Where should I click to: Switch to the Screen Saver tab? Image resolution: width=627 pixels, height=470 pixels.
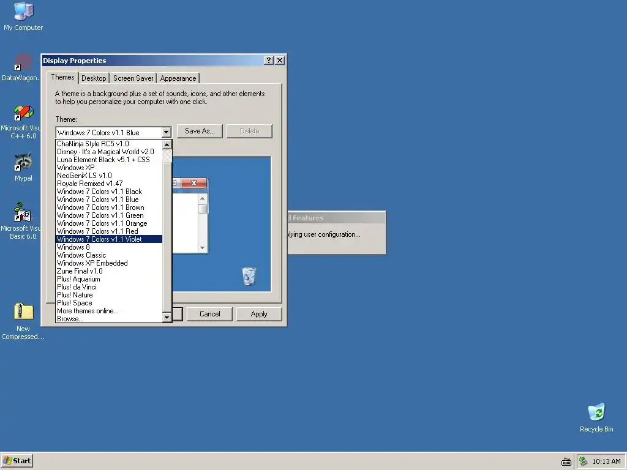(133, 78)
